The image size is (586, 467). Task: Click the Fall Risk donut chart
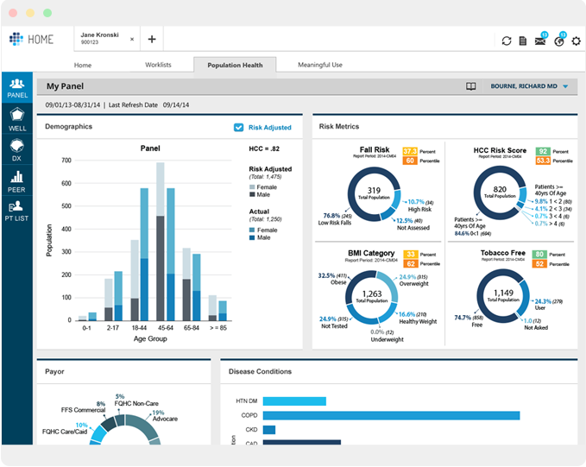click(374, 193)
